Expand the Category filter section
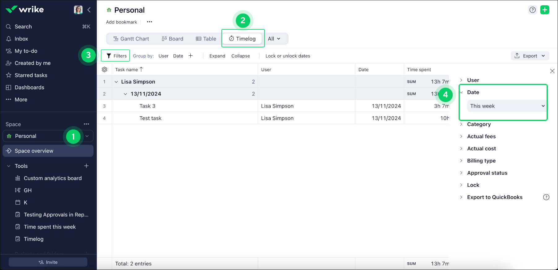Screen dimensions: 558x270 click(479, 124)
